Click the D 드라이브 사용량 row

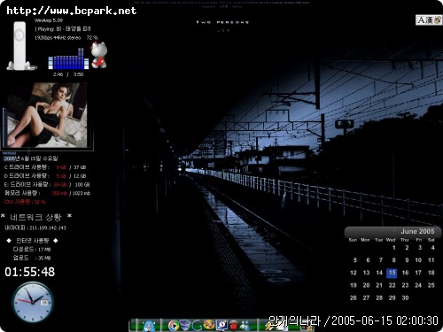45,176
